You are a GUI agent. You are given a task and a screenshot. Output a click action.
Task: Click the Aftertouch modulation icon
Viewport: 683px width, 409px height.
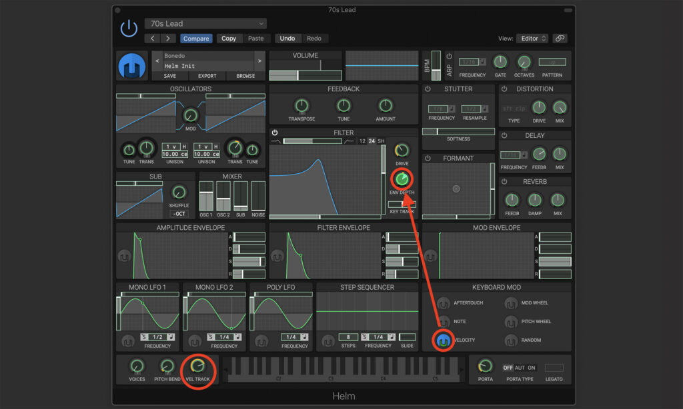pos(444,303)
